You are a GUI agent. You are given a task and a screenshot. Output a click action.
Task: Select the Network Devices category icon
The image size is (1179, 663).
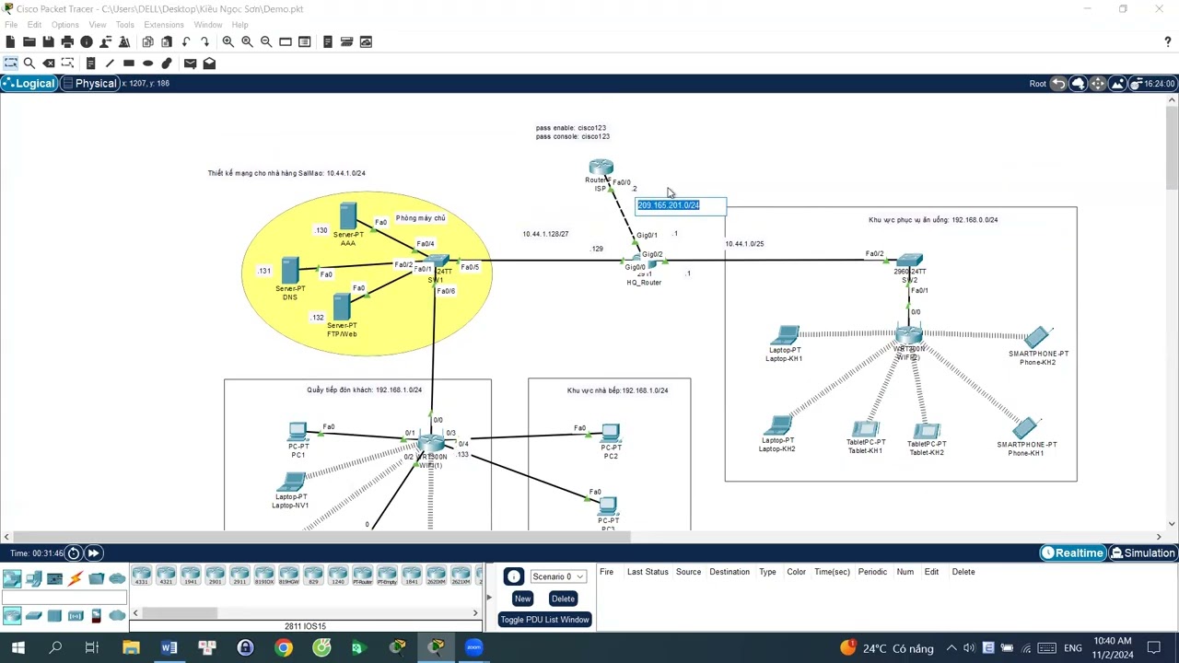[12, 578]
